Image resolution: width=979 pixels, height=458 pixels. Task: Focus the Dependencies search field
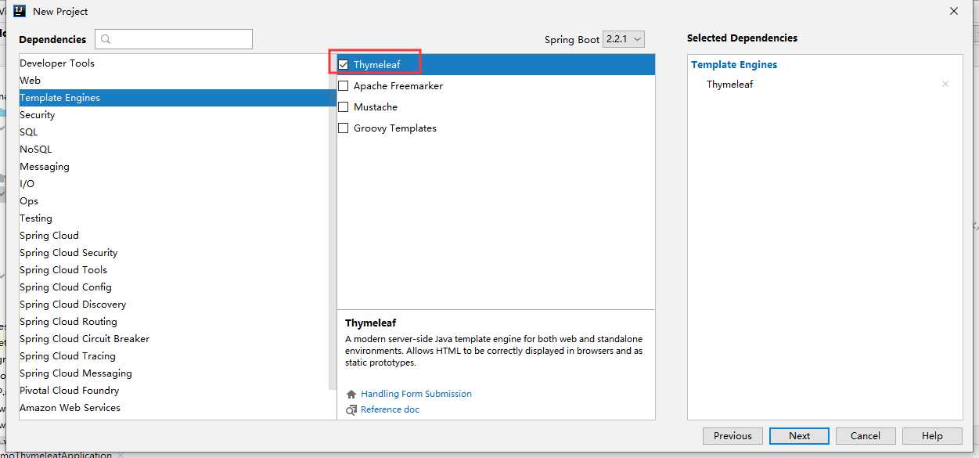coord(174,39)
